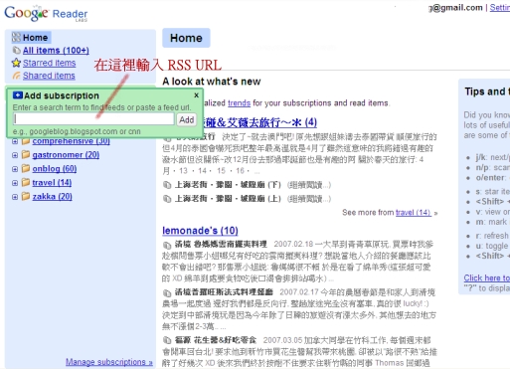Open travel (14) folder link in sidebar
The width and height of the screenshot is (510, 369).
pyautogui.click(x=52, y=183)
